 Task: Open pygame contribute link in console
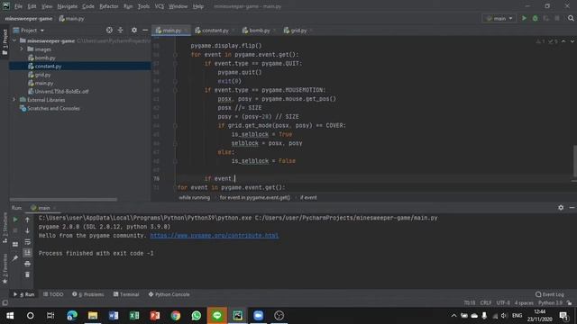(x=215, y=236)
